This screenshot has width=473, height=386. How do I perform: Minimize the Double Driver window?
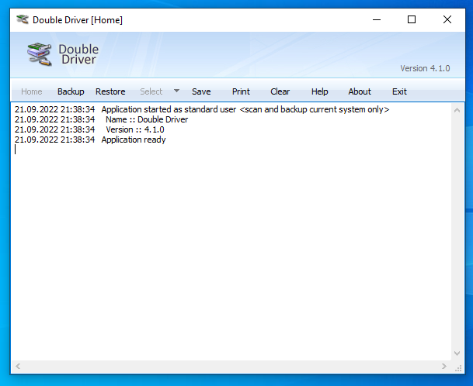click(x=377, y=20)
